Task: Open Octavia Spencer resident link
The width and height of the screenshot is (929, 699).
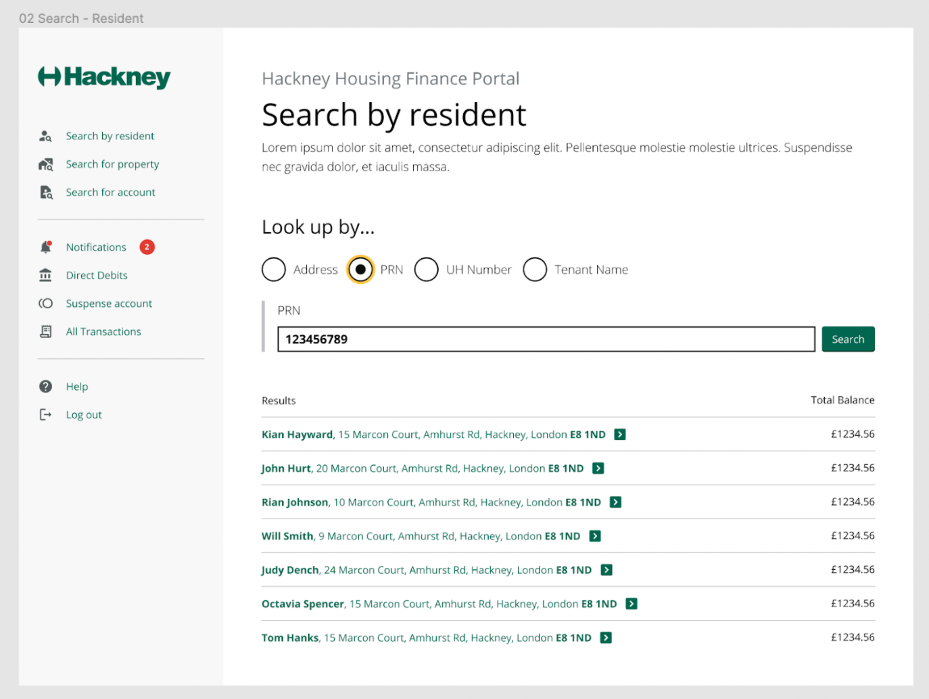Action: [x=439, y=604]
